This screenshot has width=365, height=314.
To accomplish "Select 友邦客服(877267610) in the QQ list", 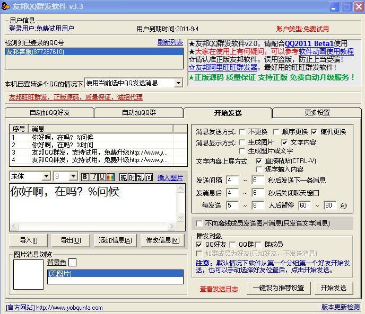I will pos(35,52).
